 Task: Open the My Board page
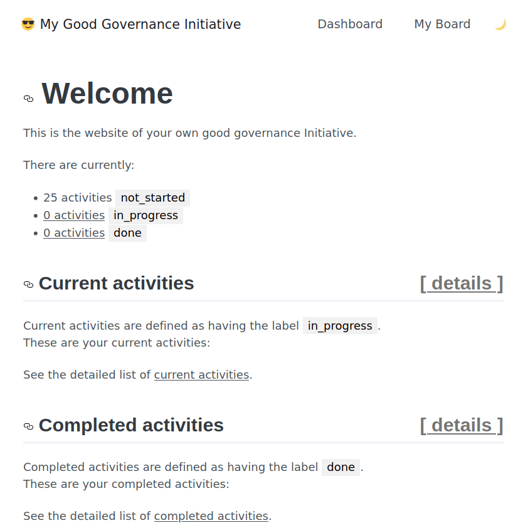442,24
